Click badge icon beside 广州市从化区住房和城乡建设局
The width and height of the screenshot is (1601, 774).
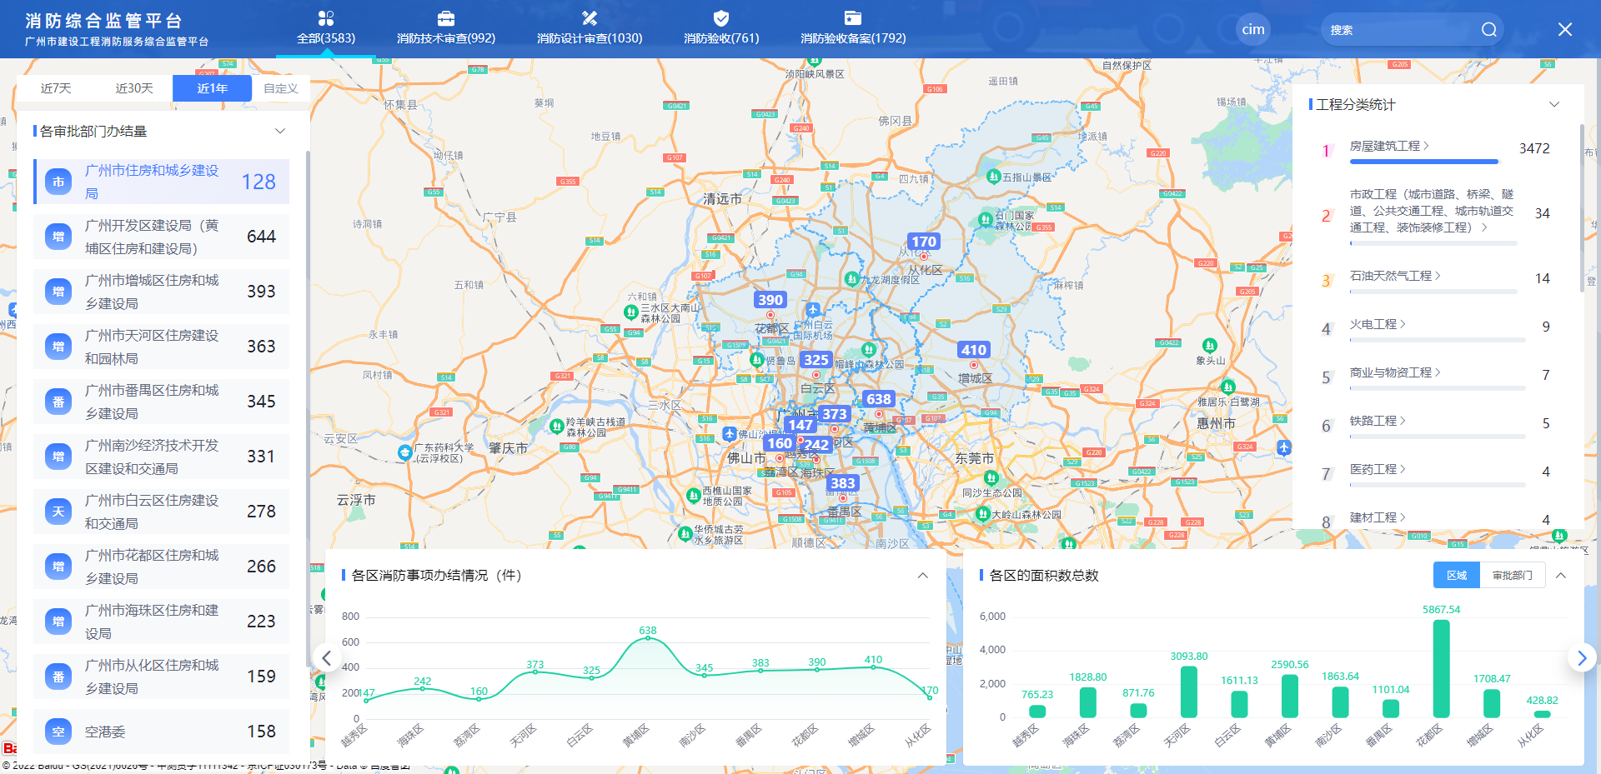point(58,677)
